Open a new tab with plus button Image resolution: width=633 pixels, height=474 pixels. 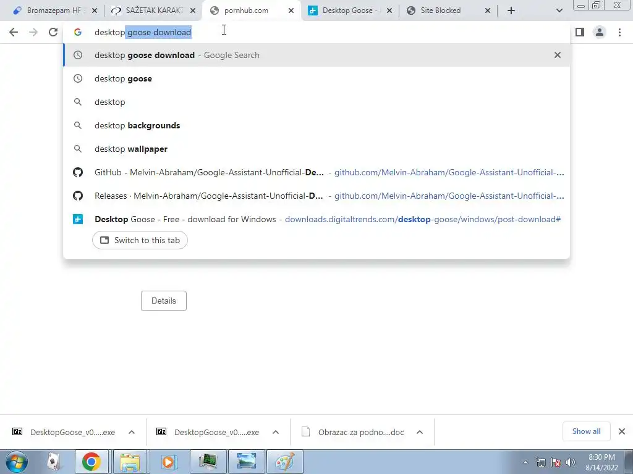pos(511,10)
